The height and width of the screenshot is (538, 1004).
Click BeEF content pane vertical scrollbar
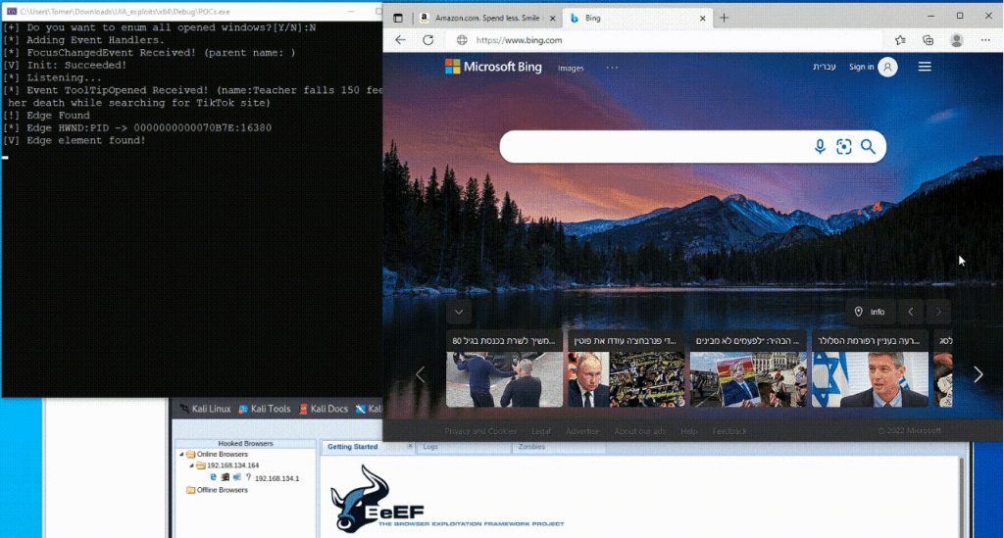point(962,497)
